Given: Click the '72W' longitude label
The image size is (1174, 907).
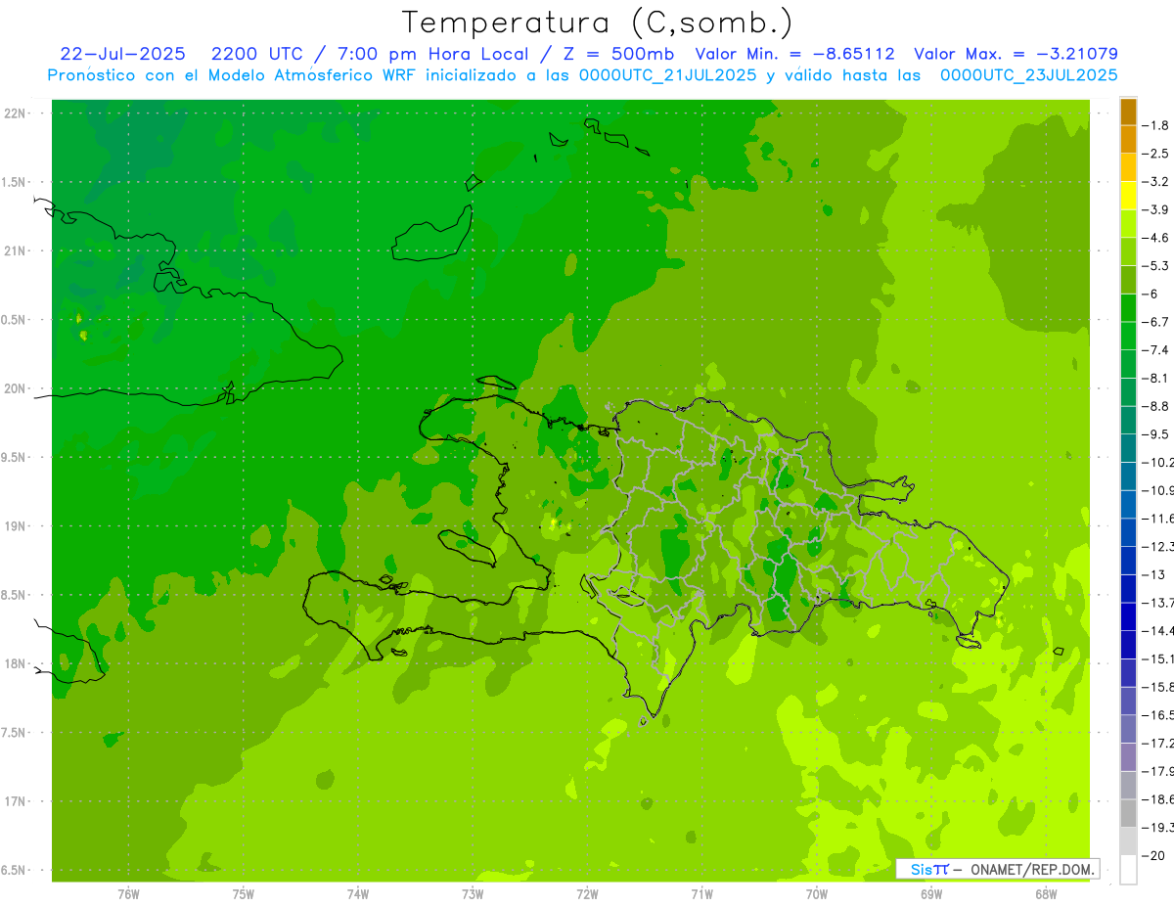Looking at the screenshot, I should click(x=587, y=894).
